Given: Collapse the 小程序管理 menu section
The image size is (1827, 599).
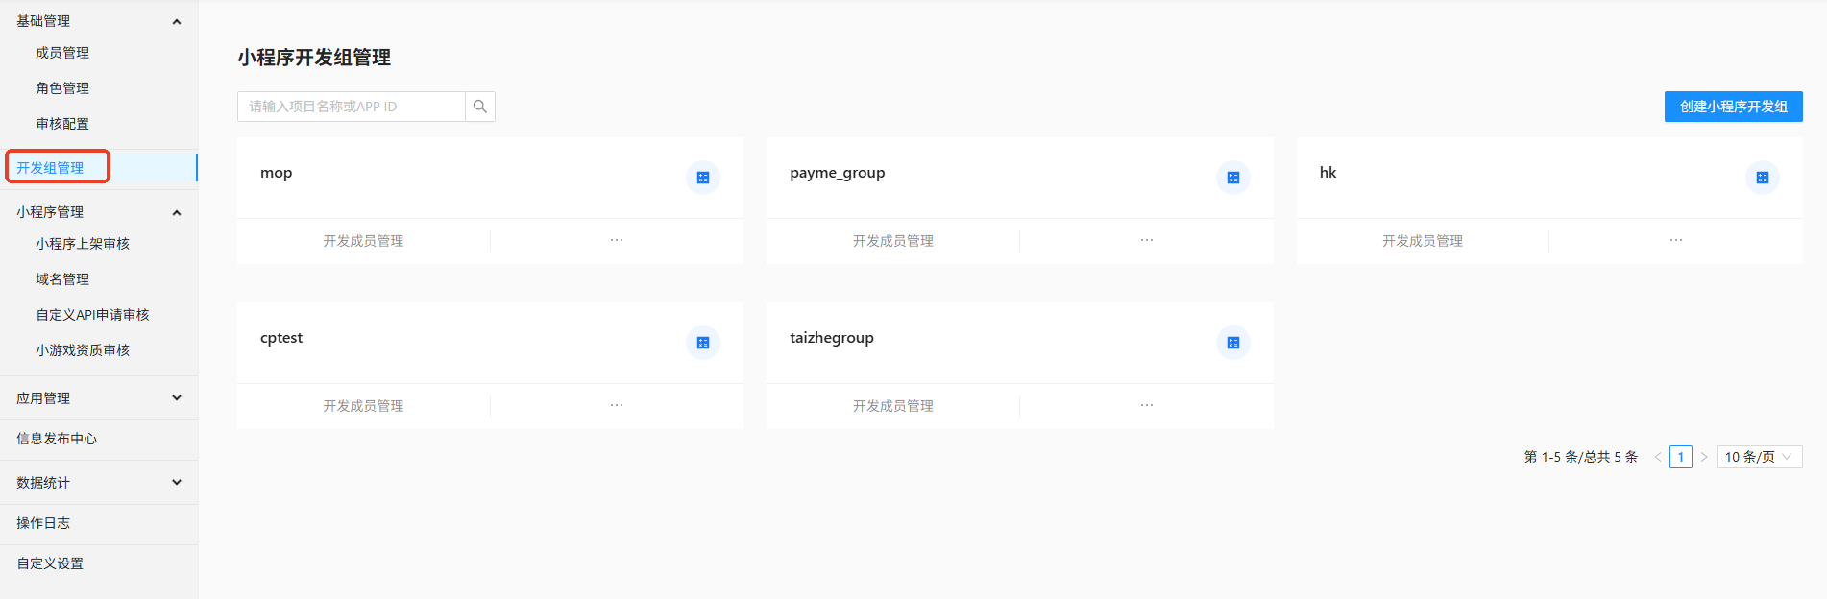Looking at the screenshot, I should pos(177,212).
